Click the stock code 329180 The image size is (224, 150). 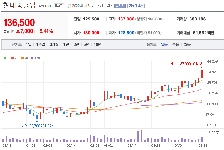44,6
